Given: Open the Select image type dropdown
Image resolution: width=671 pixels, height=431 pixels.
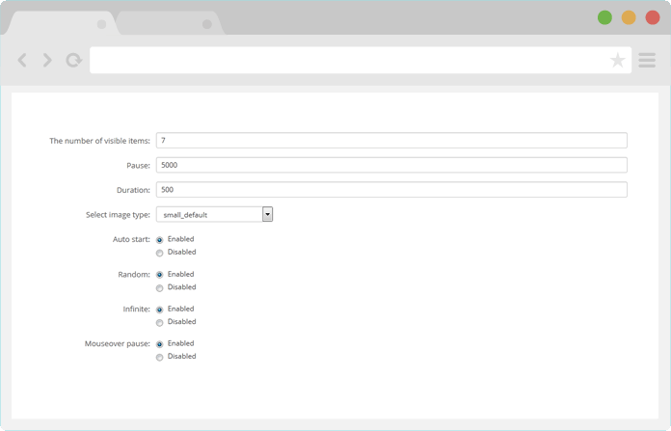Looking at the screenshot, I should [x=214, y=214].
